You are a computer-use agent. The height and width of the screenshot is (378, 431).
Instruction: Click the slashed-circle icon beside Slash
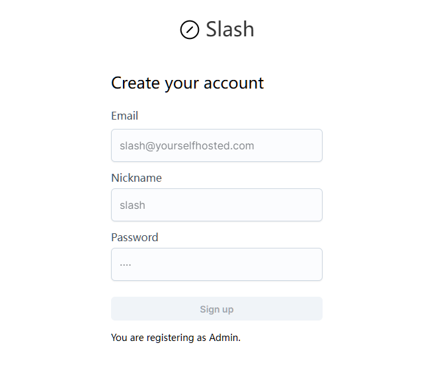click(190, 30)
